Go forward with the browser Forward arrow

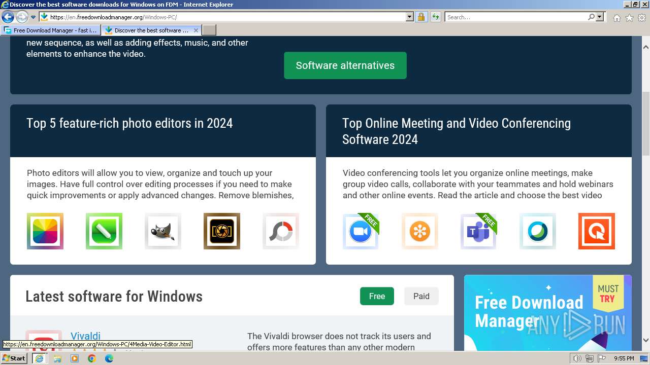(x=21, y=17)
